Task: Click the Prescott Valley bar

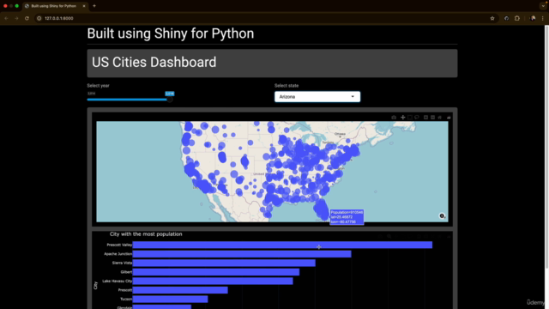Action: tap(282, 245)
